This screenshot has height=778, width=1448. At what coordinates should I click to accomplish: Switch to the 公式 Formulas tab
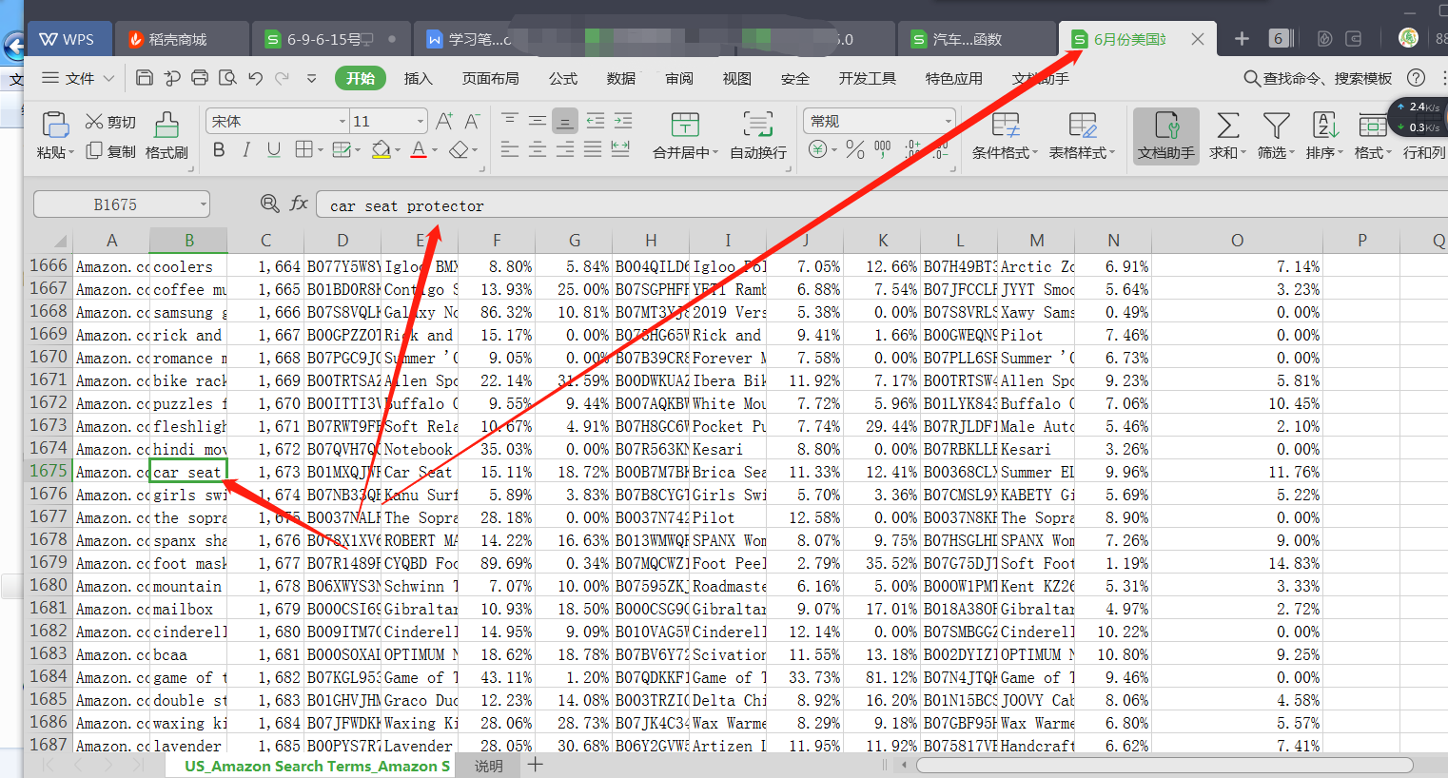563,78
